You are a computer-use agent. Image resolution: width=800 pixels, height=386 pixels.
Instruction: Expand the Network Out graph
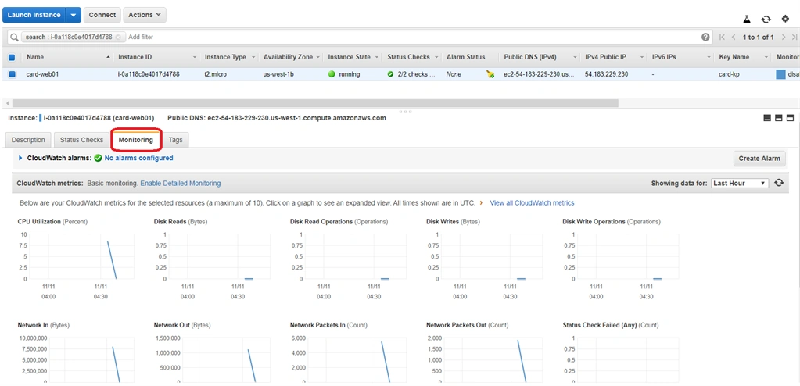(213, 359)
